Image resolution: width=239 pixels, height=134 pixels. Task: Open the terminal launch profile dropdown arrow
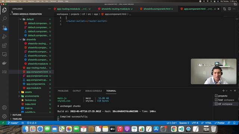click(227, 91)
